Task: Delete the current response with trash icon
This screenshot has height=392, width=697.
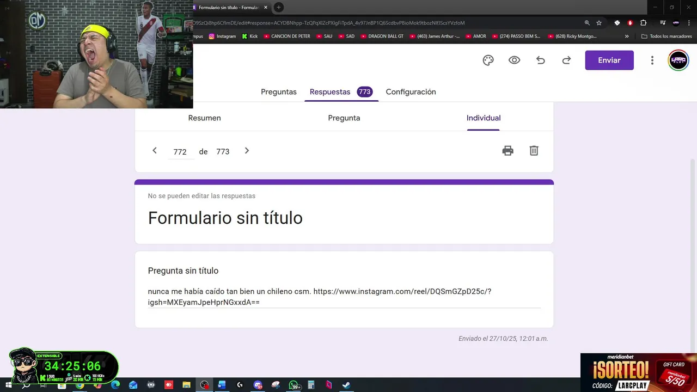Action: tap(534, 151)
